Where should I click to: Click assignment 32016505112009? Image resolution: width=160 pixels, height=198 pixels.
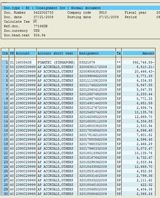93,121
